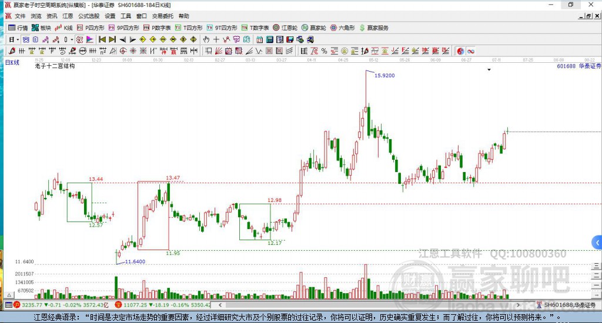
Task: Click the 日K线 label
Action: pyautogui.click(x=12, y=62)
